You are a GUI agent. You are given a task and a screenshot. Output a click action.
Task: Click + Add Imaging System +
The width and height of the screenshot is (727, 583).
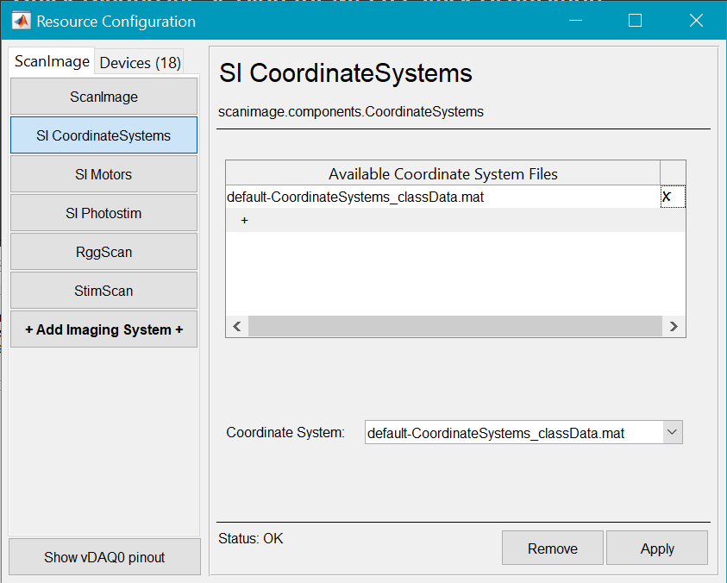(103, 329)
